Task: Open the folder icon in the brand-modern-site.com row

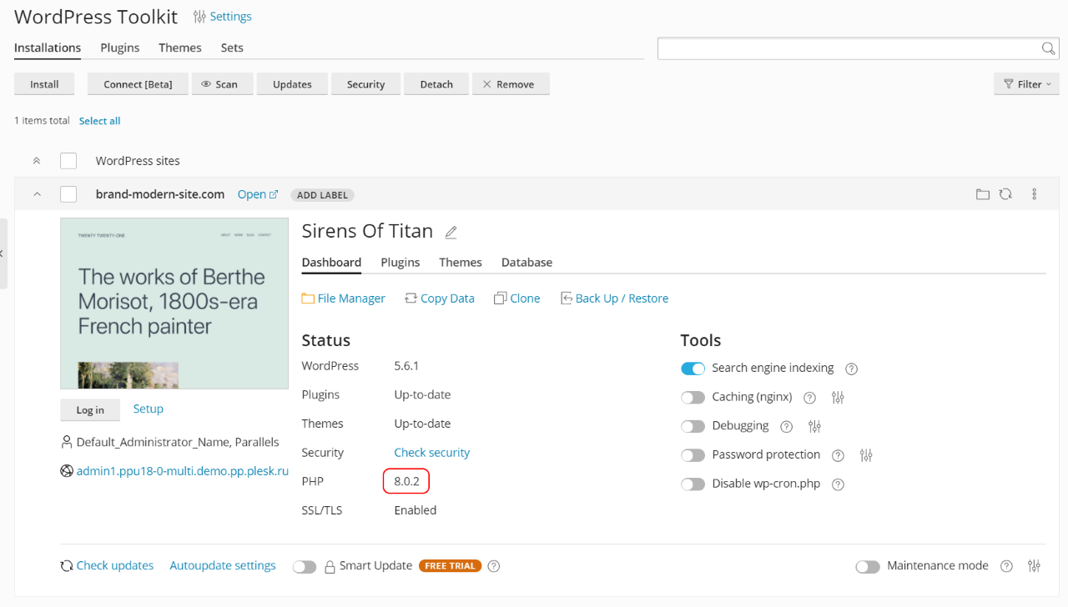Action: pos(983,194)
